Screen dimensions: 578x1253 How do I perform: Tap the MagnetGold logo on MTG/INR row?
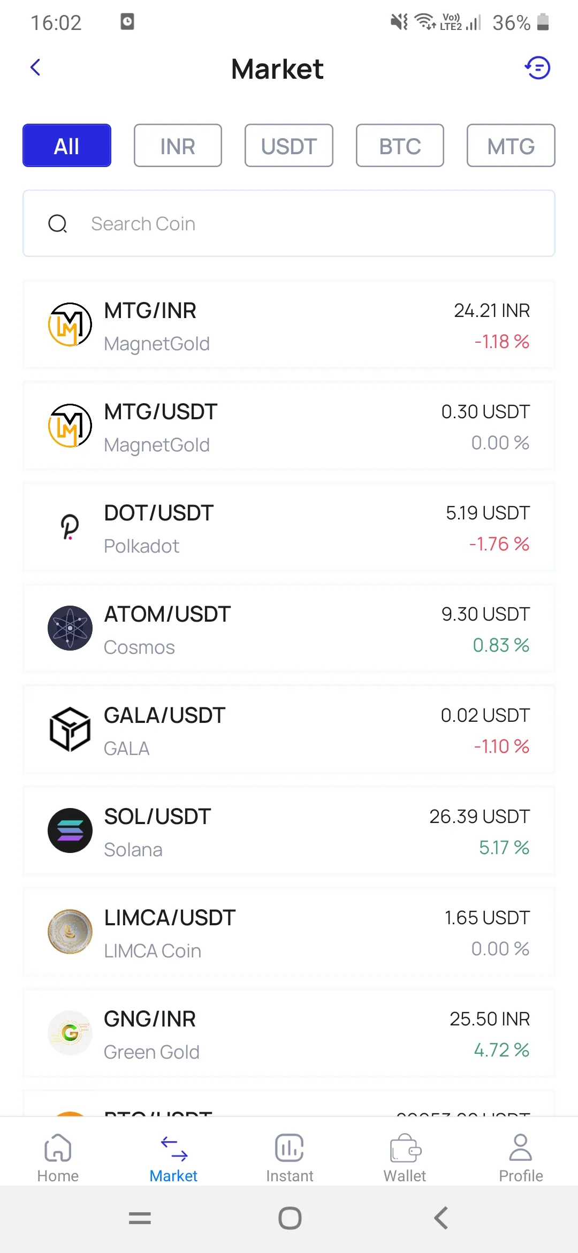click(x=70, y=324)
